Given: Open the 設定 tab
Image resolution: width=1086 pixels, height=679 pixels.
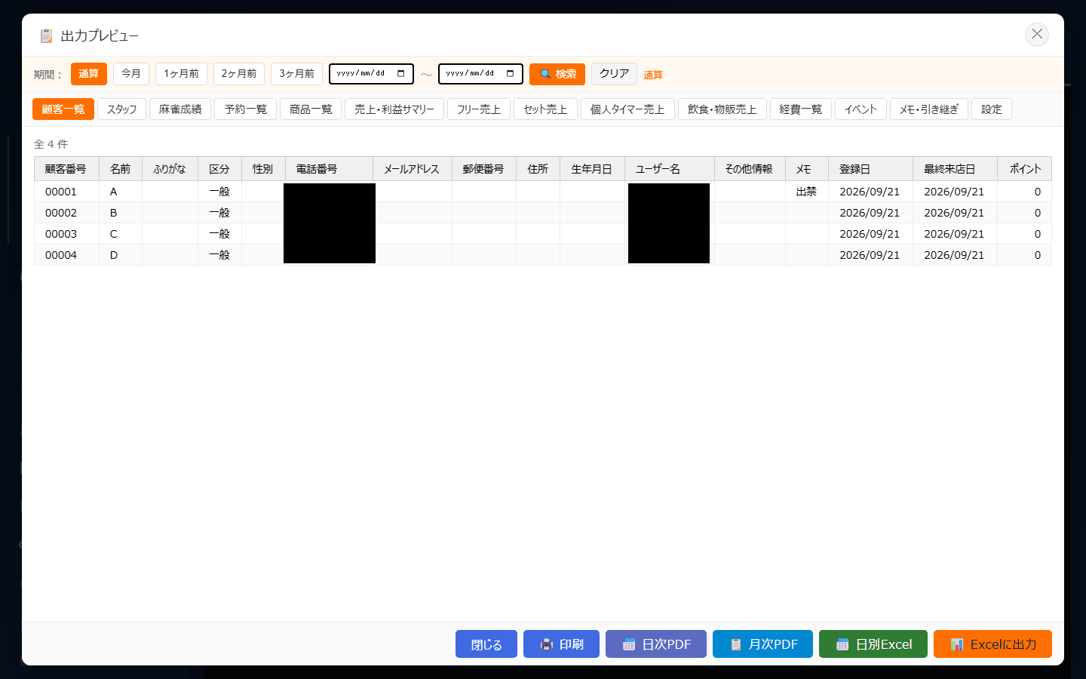Looking at the screenshot, I should (992, 109).
